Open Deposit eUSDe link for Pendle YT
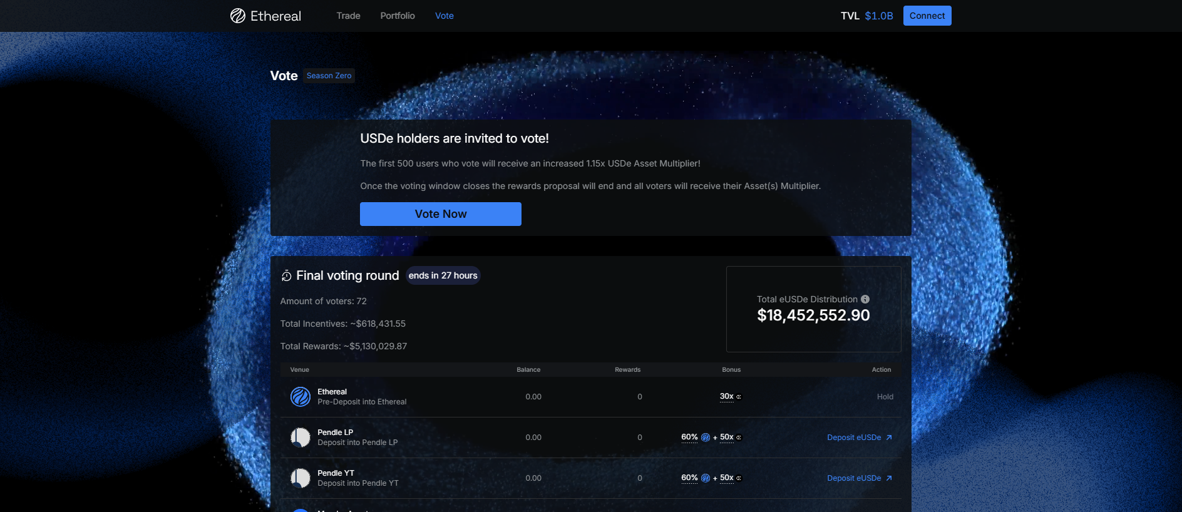Viewport: 1182px width, 512px height. 860,478
